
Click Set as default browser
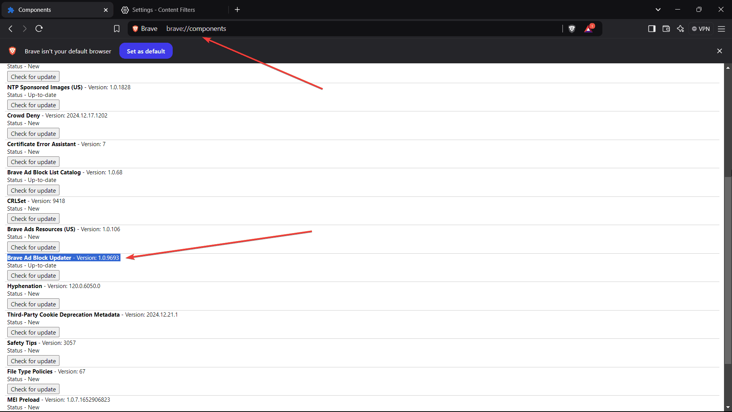pyautogui.click(x=146, y=51)
